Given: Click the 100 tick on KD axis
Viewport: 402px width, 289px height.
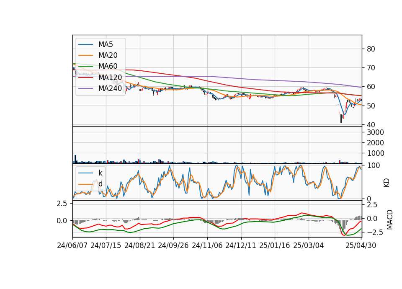Looking at the screenshot, I should click(373, 165).
